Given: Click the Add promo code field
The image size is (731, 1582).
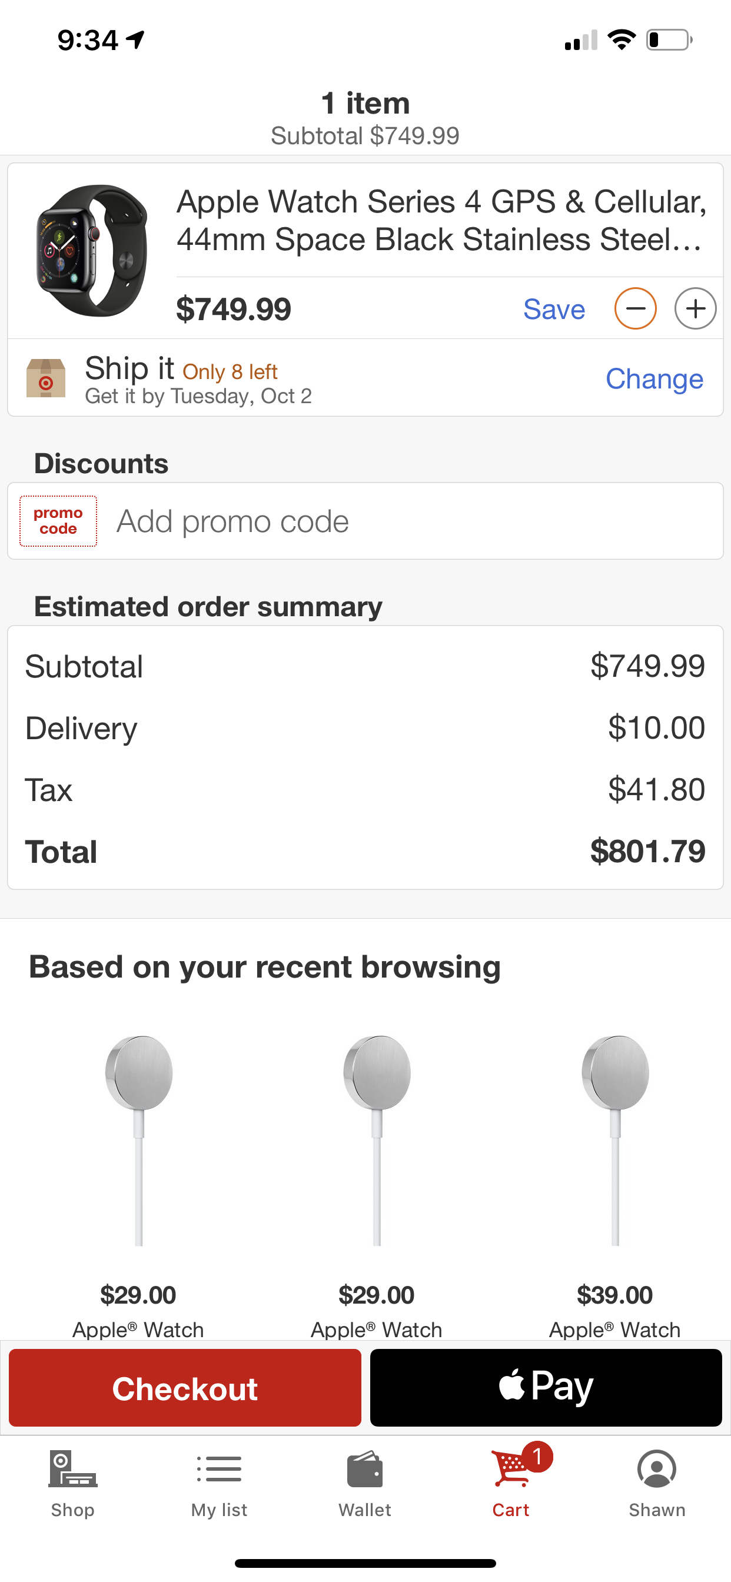Looking at the screenshot, I should pyautogui.click(x=365, y=521).
